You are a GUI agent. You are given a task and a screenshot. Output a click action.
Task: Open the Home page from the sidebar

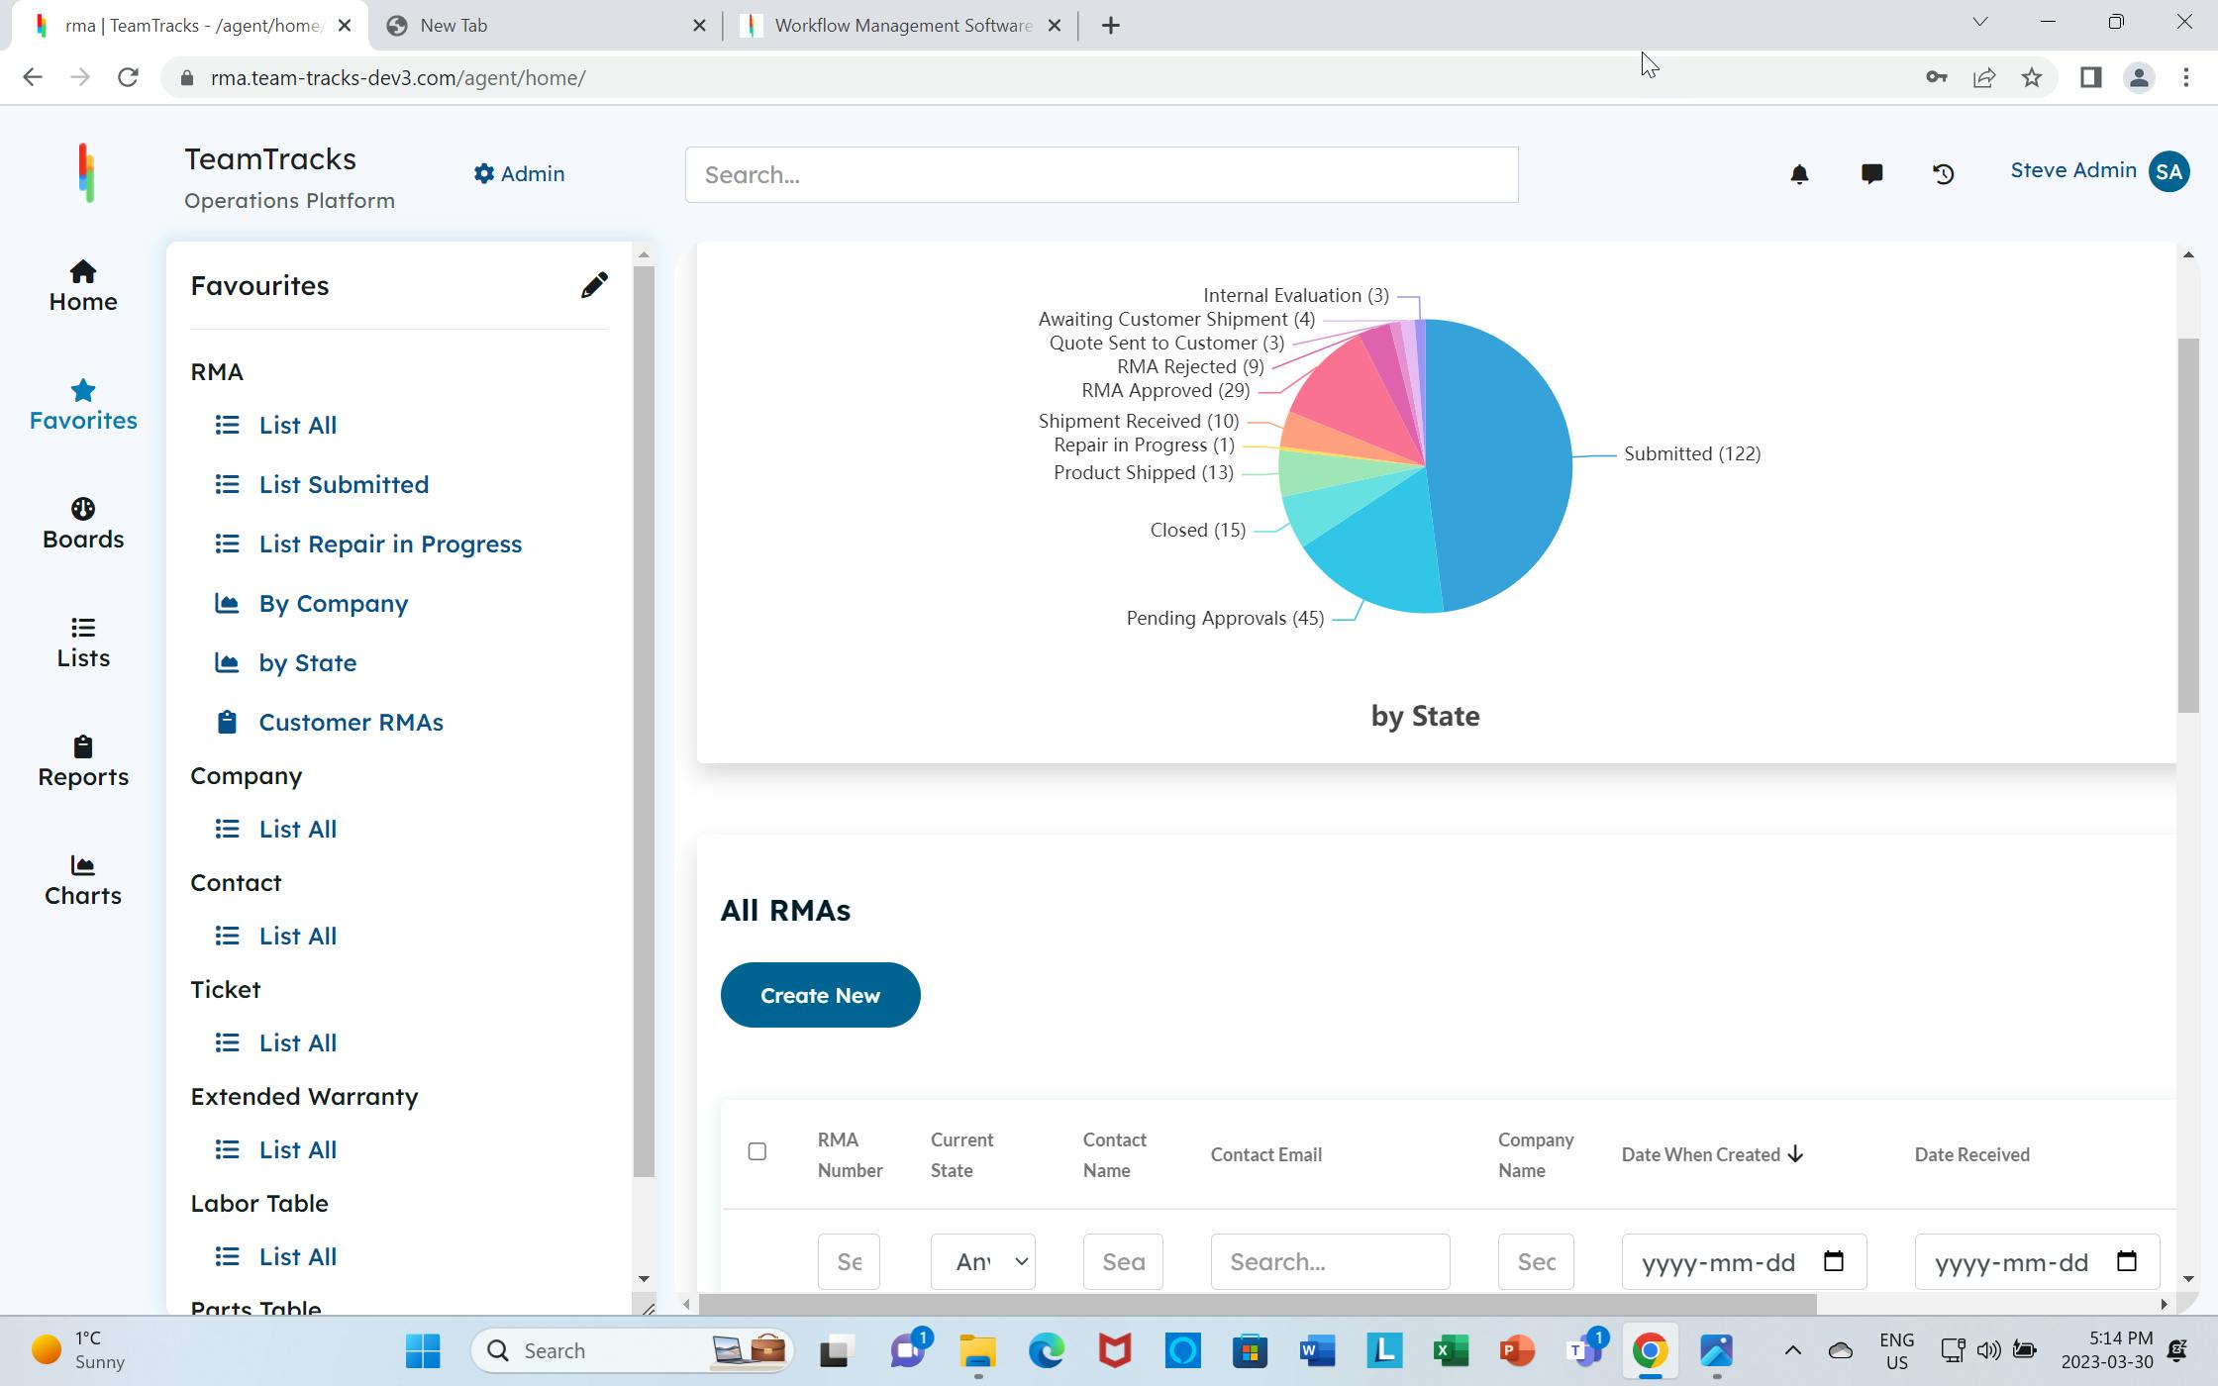coord(82,285)
